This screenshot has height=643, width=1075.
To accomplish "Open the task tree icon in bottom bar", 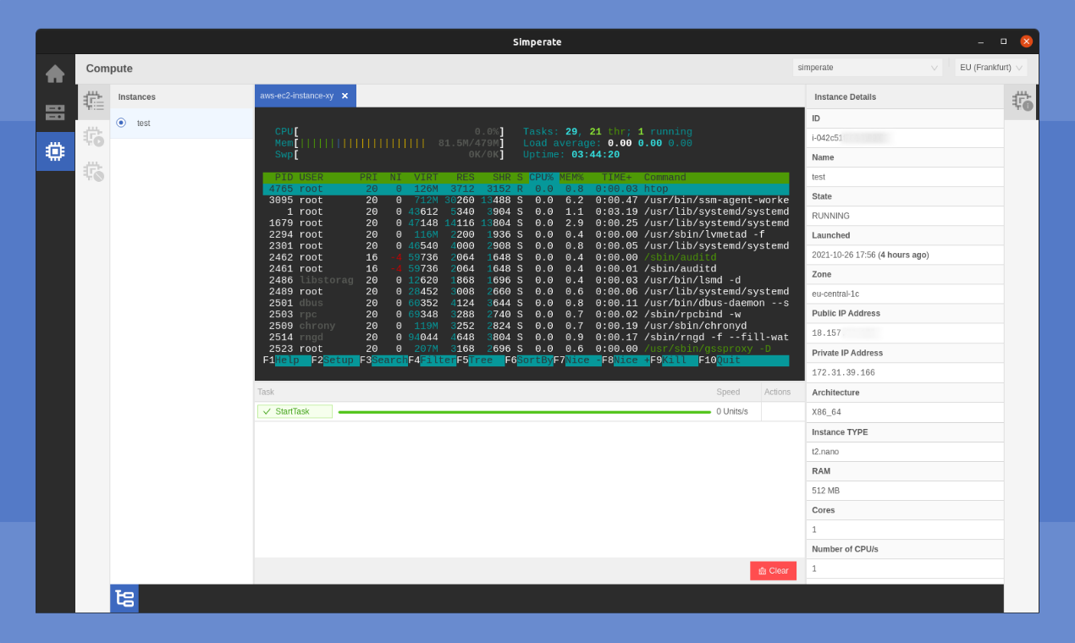I will click(124, 598).
